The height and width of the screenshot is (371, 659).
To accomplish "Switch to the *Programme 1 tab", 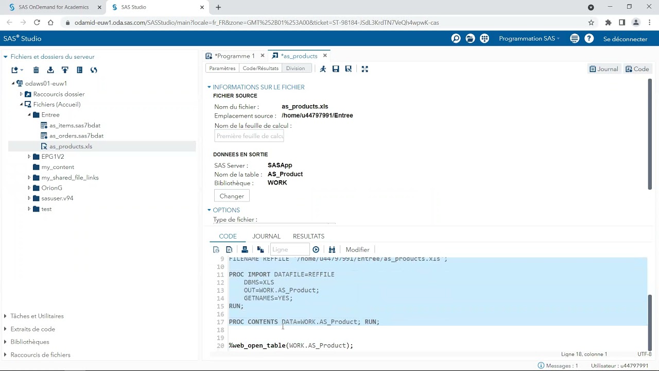I will point(234,56).
